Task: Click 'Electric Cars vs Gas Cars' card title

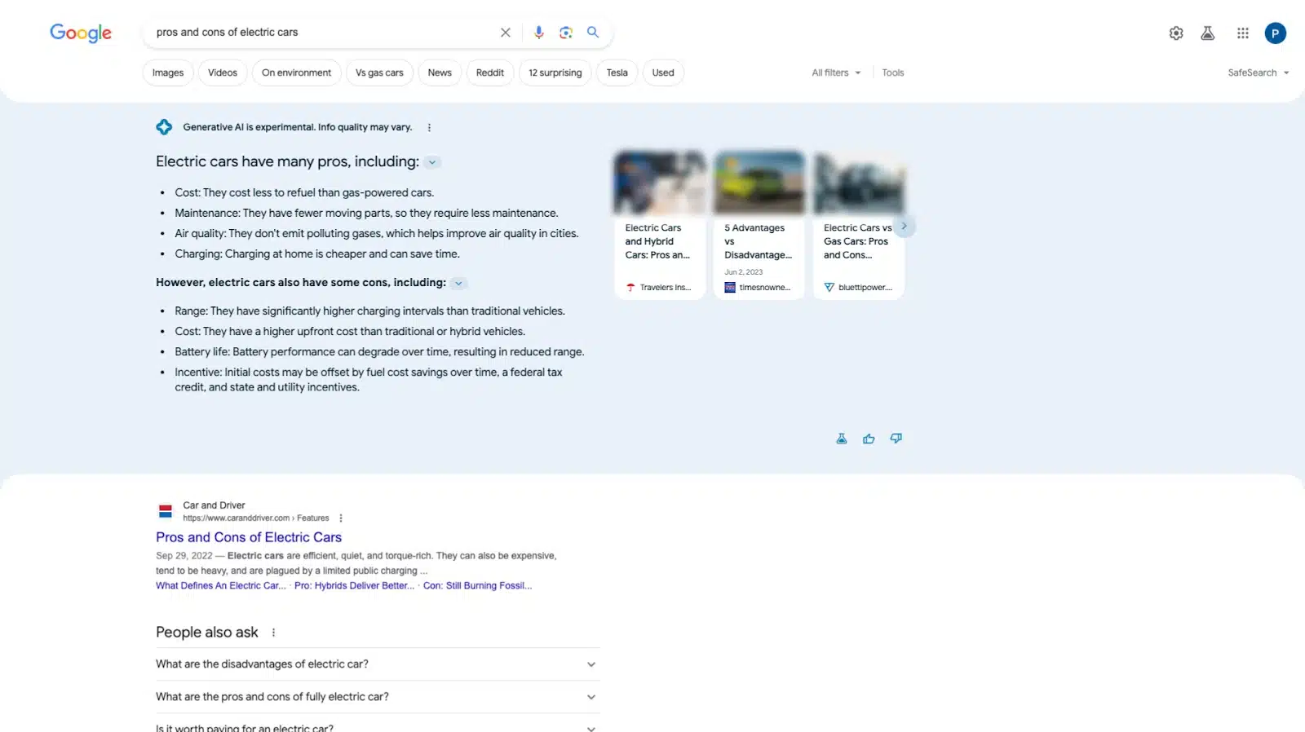Action: [x=858, y=241]
